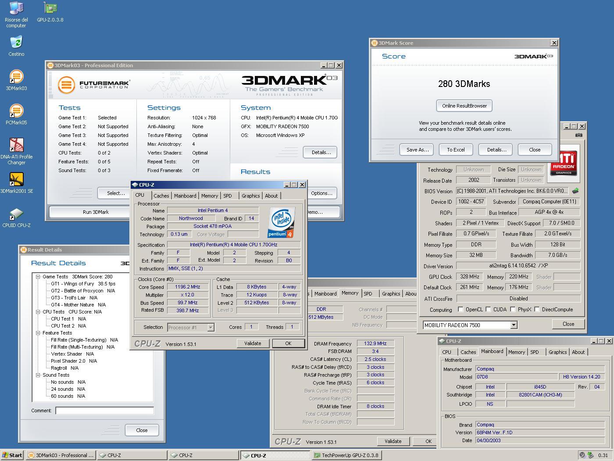This screenshot has width=614, height=461.
Task: Collapse the CPU Tests tree node
Action: [x=38, y=312]
